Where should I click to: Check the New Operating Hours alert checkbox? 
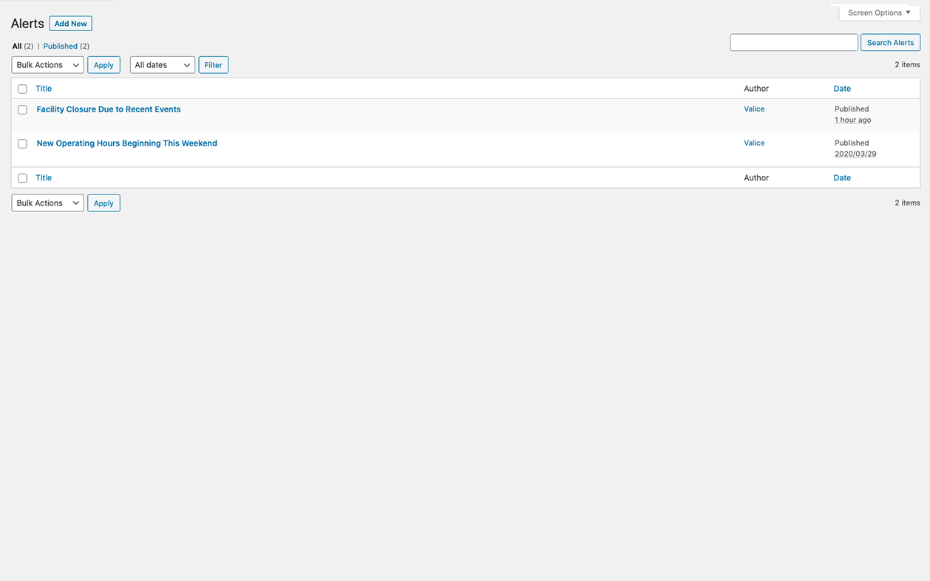coord(22,143)
